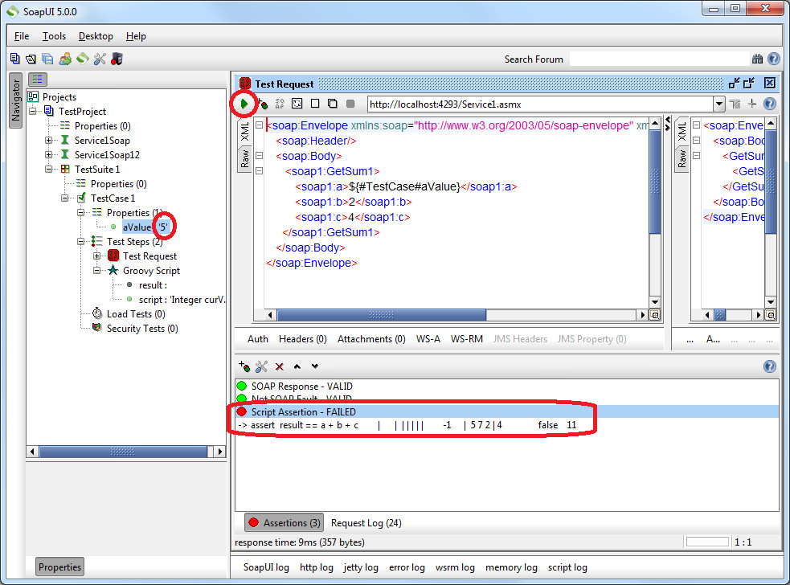Screen dimensions: 790x585
Task: Open the http log tab
Action: pos(317,567)
